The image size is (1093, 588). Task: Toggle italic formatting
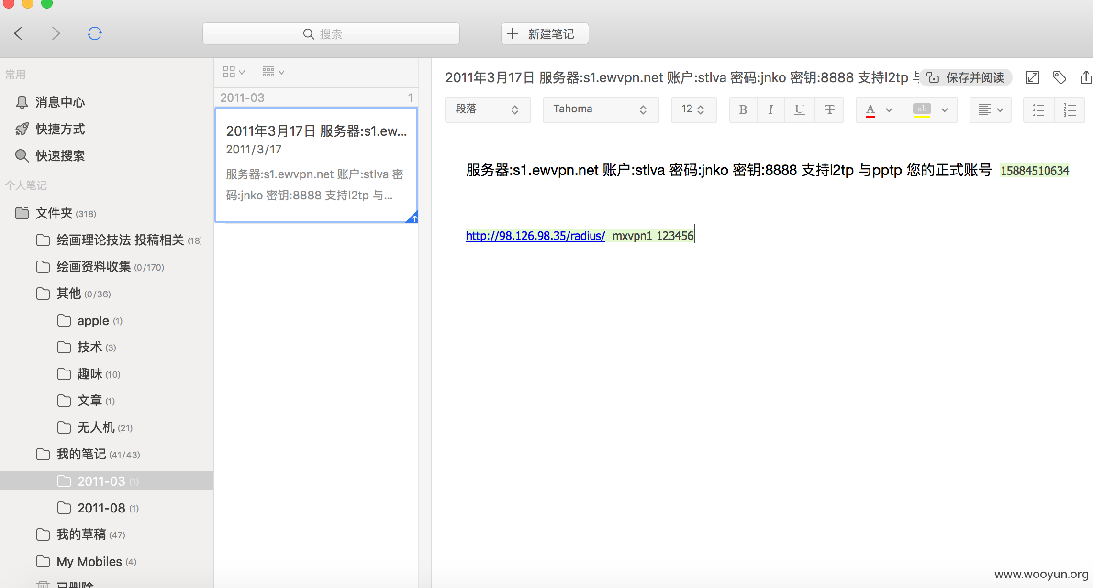click(x=770, y=110)
